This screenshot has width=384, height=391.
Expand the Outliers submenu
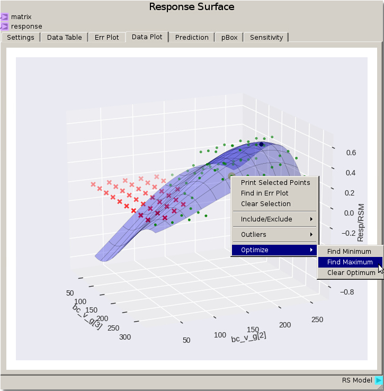[275, 234]
